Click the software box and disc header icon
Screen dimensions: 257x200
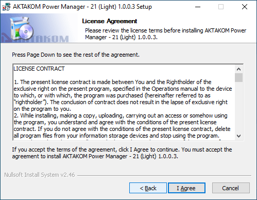22,28
